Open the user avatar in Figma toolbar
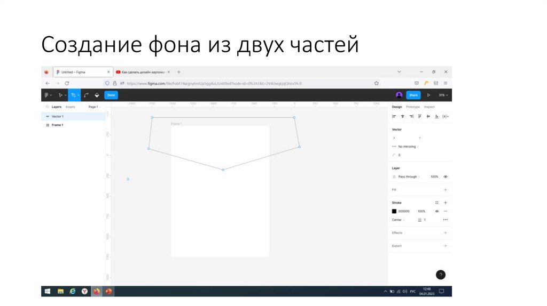547x306 pixels. (x=399, y=95)
